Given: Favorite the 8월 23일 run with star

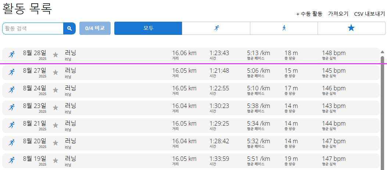Looking at the screenshot, I should tap(55, 108).
